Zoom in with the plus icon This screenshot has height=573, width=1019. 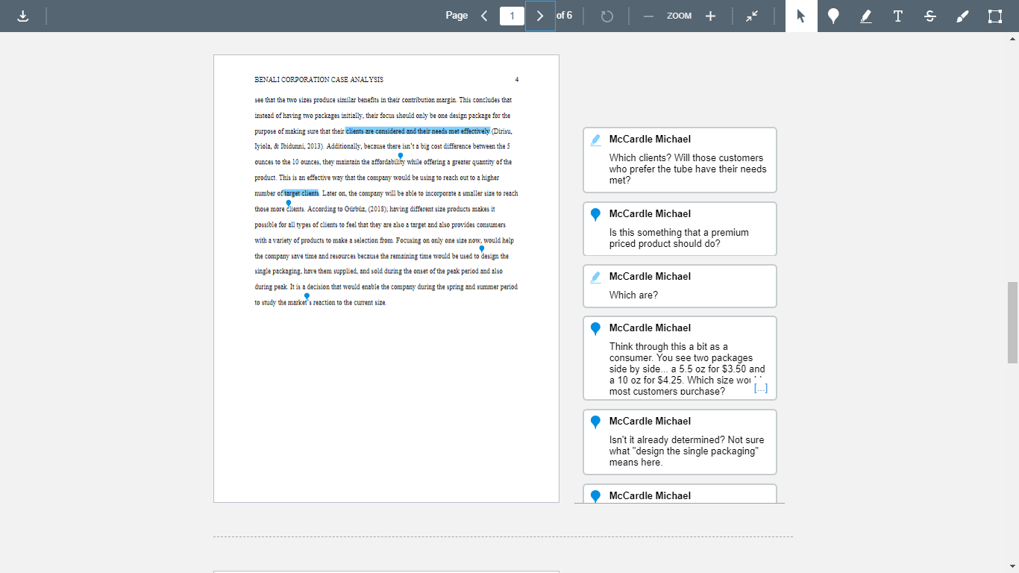coord(710,16)
